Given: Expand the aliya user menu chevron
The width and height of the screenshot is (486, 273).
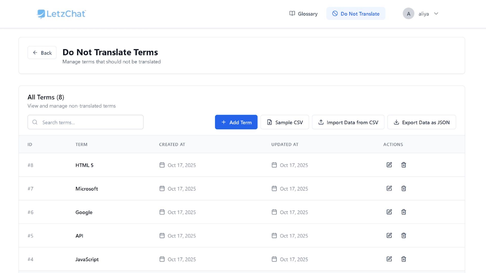Looking at the screenshot, I should (x=436, y=14).
